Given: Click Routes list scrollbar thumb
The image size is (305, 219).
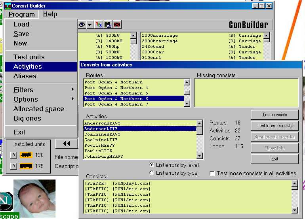Looking at the screenshot, I should (x=187, y=93).
